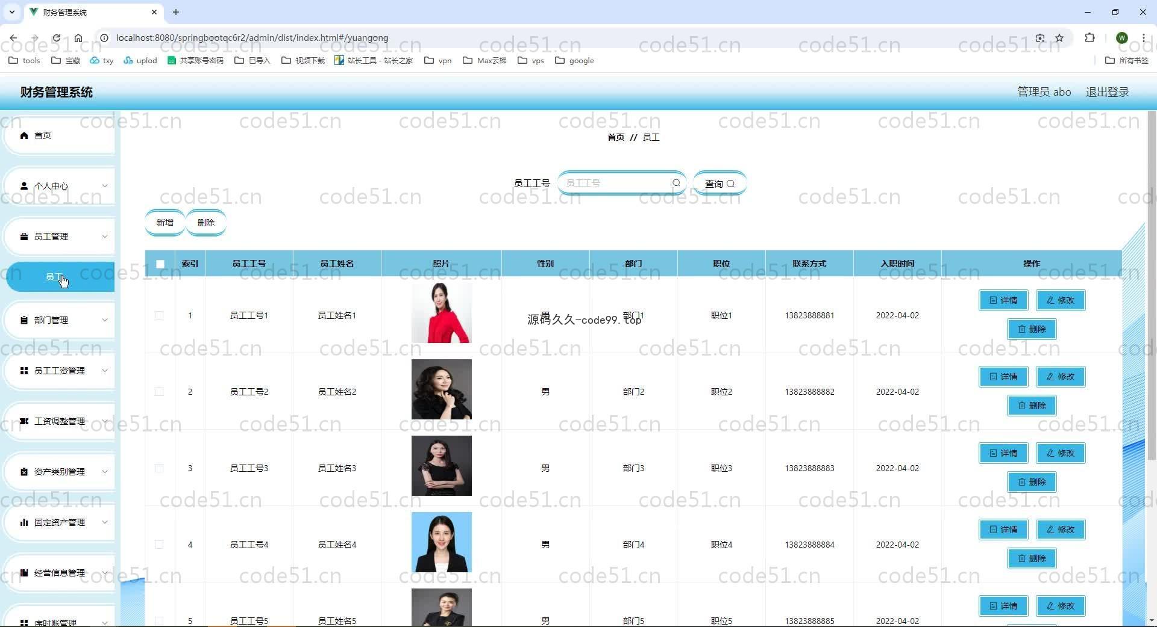Click the person icon beside 个人中心
The height and width of the screenshot is (627, 1157).
click(24, 186)
